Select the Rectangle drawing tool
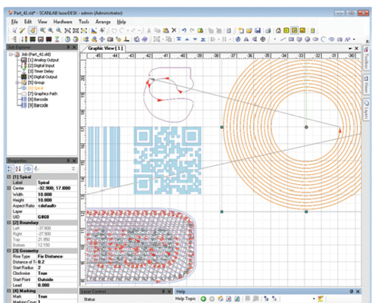 (x=291, y=39)
